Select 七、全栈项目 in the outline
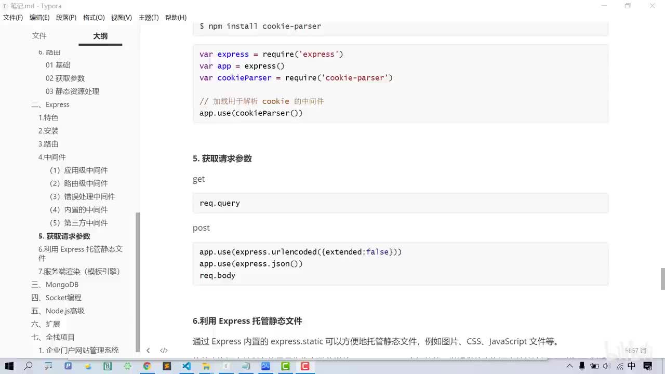665x374 pixels. click(53, 337)
